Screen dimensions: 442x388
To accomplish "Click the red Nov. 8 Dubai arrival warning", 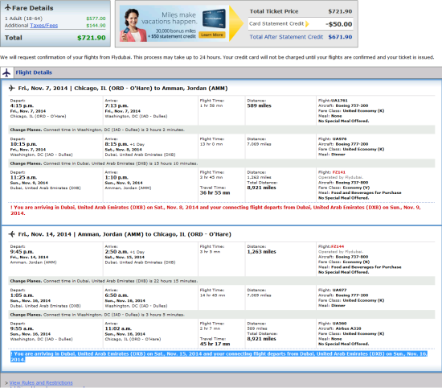I will (x=215, y=210).
